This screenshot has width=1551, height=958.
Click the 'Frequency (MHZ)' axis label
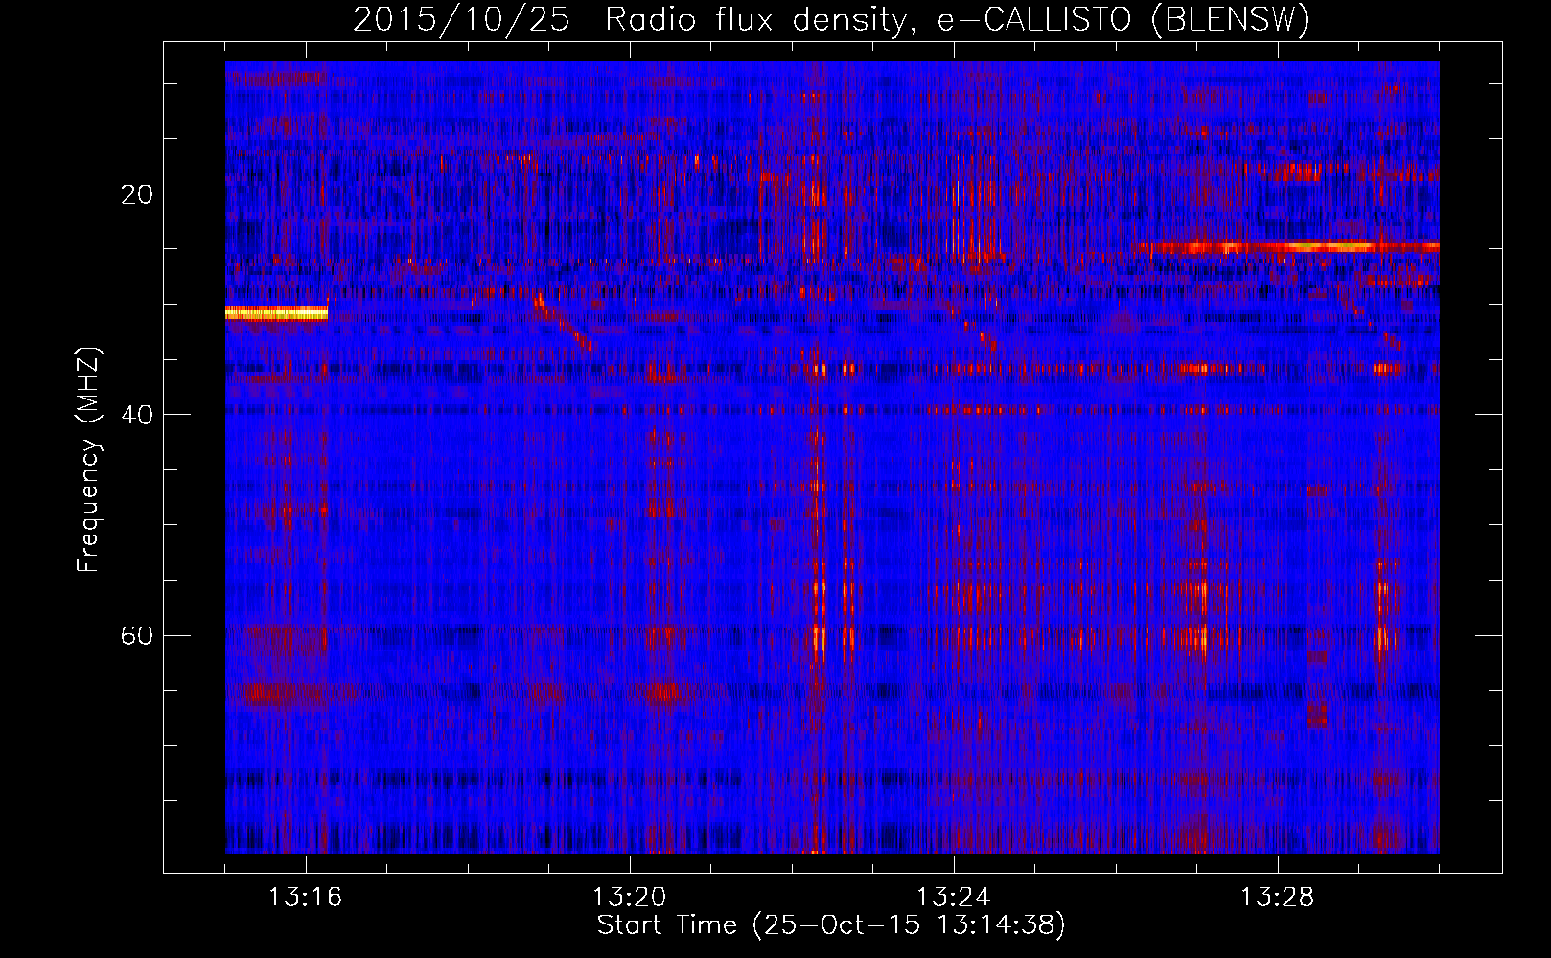coord(88,460)
